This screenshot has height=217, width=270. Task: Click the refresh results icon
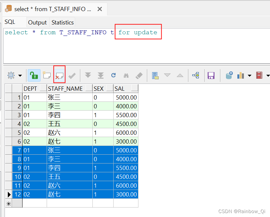click(113, 75)
